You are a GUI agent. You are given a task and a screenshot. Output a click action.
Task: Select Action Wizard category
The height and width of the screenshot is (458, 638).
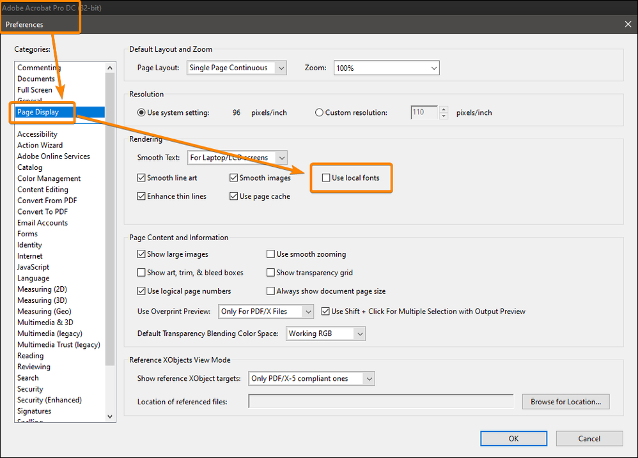tap(40, 145)
